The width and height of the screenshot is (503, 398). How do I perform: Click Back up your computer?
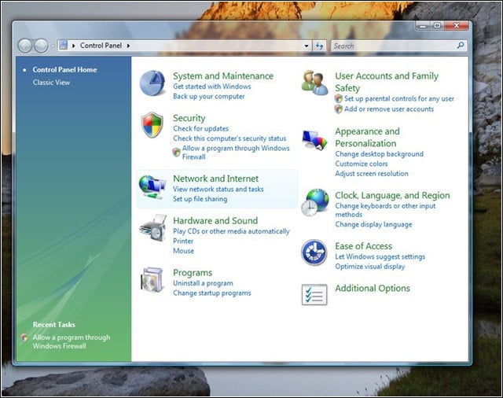pos(209,96)
